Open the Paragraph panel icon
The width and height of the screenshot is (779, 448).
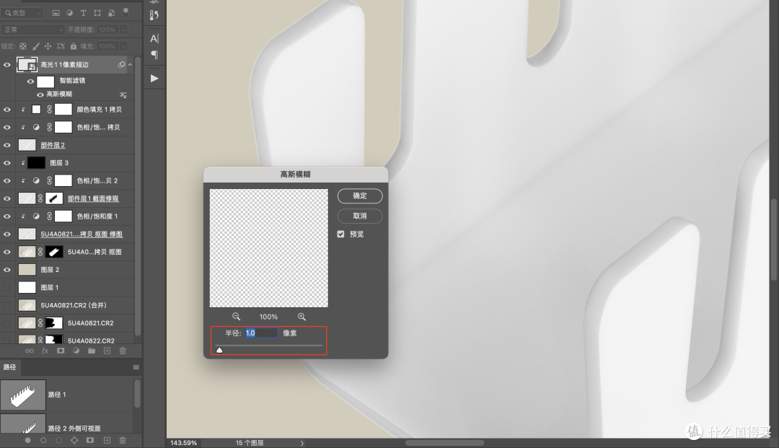[154, 55]
